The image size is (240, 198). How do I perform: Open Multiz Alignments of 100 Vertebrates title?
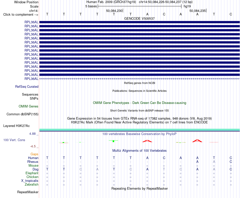[139, 151]
